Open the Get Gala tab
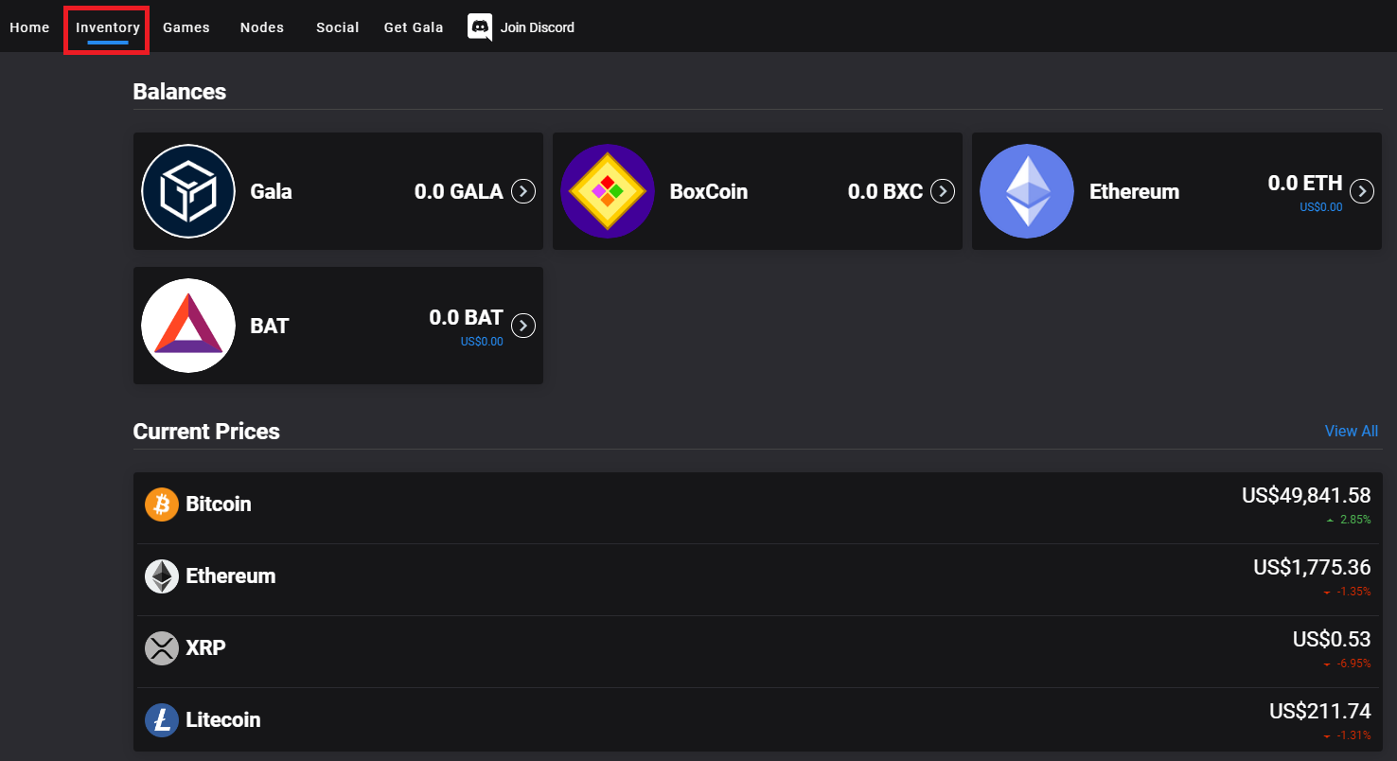 (414, 27)
